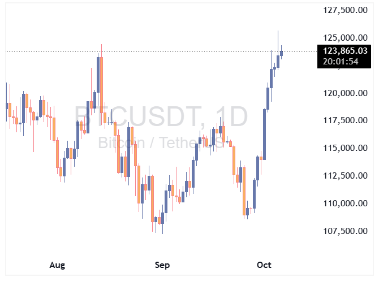379x286 pixels.
Task: Click the 112,500.00 price axis label
Action: click(x=345, y=176)
